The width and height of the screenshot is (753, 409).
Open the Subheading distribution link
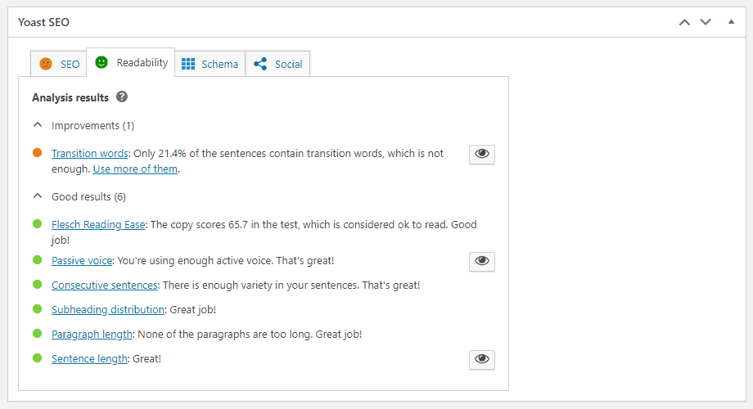108,310
